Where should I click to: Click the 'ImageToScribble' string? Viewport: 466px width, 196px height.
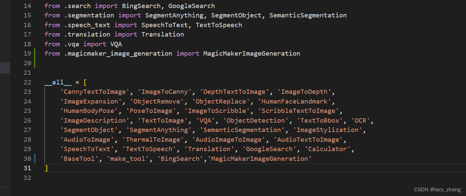pyautogui.click(x=217, y=111)
